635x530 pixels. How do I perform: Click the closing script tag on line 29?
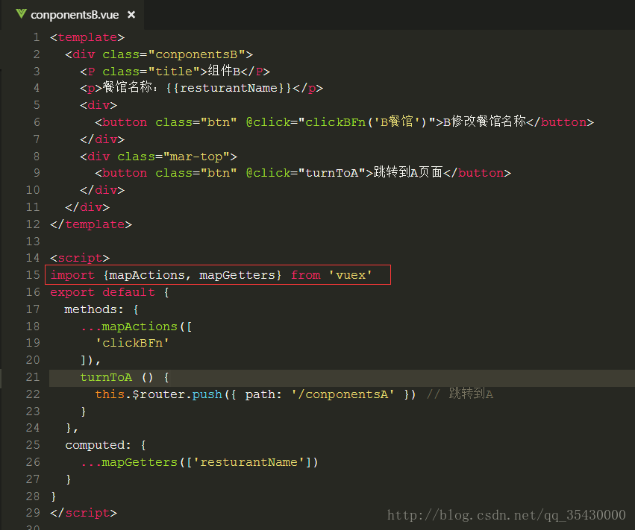(x=84, y=513)
